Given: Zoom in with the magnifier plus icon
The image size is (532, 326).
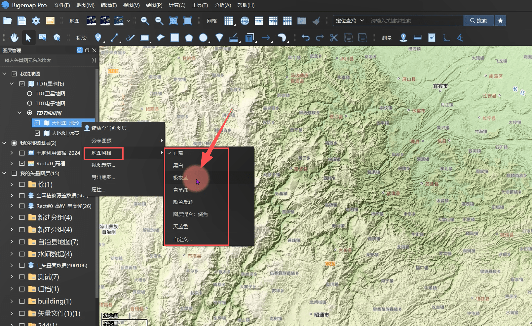Looking at the screenshot, I should pyautogui.click(x=145, y=21).
